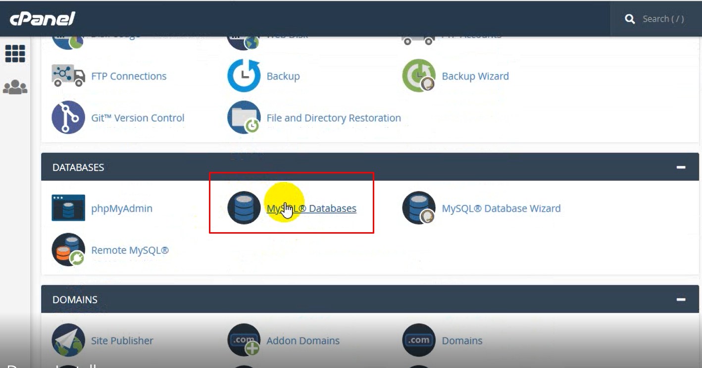Click the phpMyAdmin icon
The width and height of the screenshot is (702, 368).
pyautogui.click(x=68, y=208)
